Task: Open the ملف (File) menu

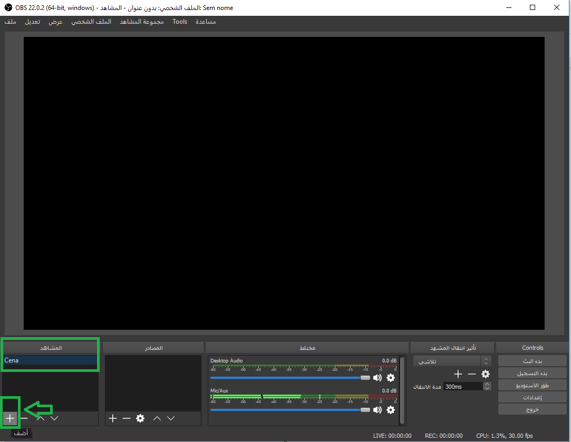Action: pyautogui.click(x=10, y=22)
